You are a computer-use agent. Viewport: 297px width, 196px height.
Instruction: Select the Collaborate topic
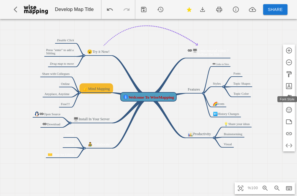tap(99, 144)
